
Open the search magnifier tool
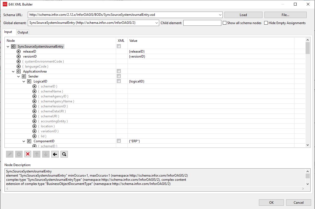(64, 154)
